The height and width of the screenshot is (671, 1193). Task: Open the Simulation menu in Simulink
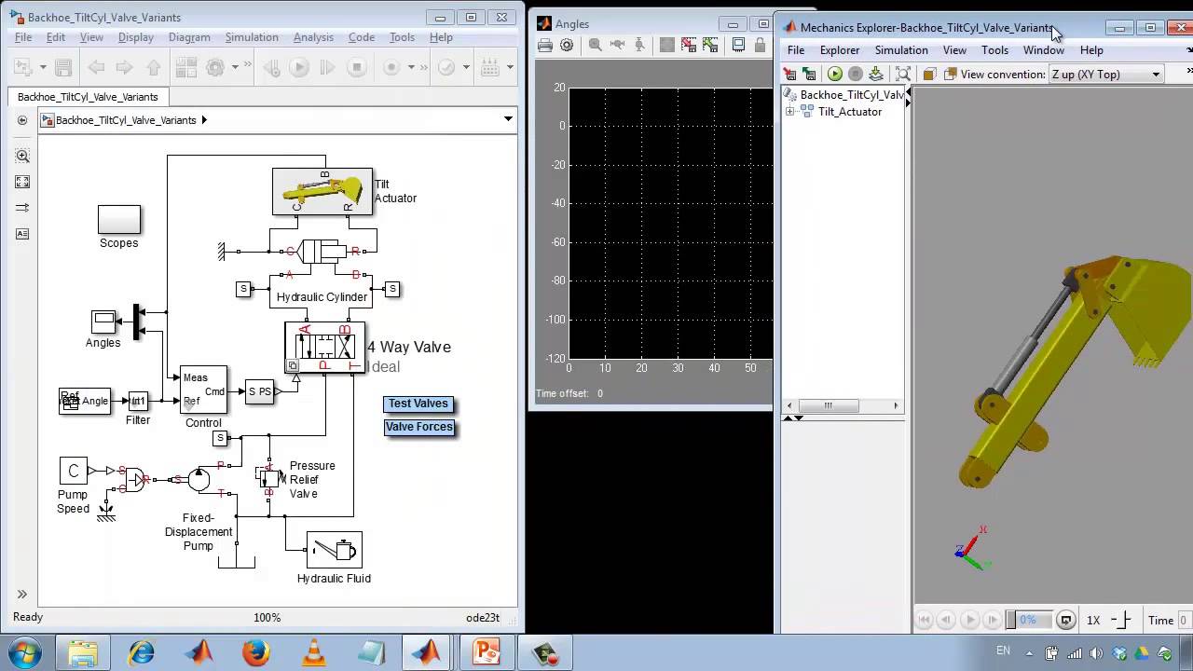coord(251,37)
